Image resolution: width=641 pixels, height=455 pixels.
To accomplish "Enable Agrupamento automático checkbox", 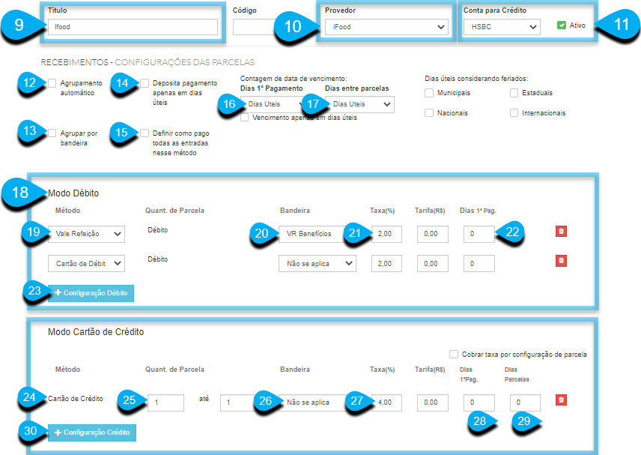I will tap(52, 83).
